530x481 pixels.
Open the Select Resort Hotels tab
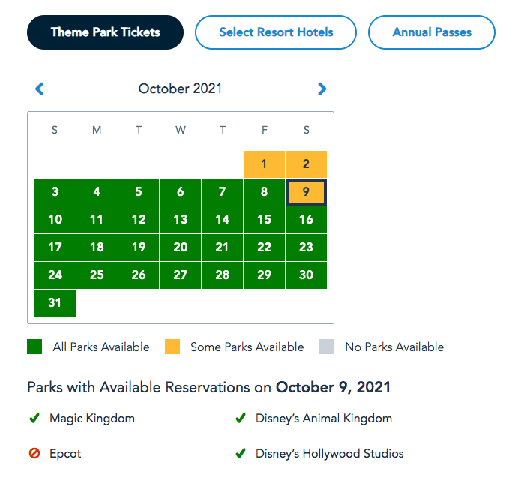276,32
